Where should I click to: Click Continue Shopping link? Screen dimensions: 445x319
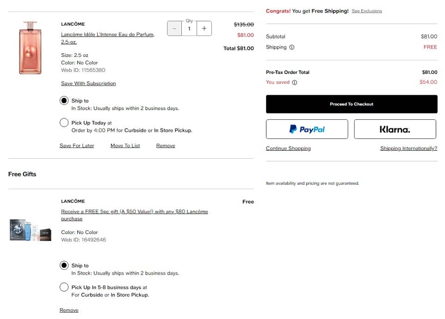click(x=288, y=148)
